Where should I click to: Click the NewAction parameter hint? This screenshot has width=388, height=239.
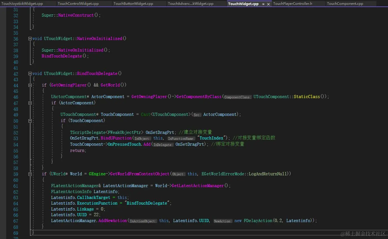(x=223, y=221)
